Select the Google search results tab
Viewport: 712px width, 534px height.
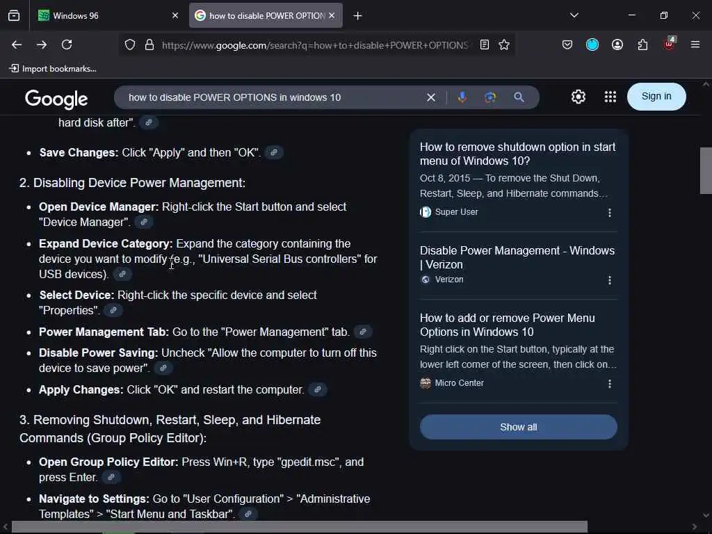tap(266, 15)
